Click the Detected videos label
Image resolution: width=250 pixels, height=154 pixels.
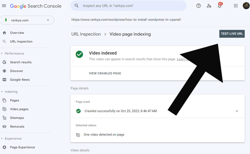[86, 125]
